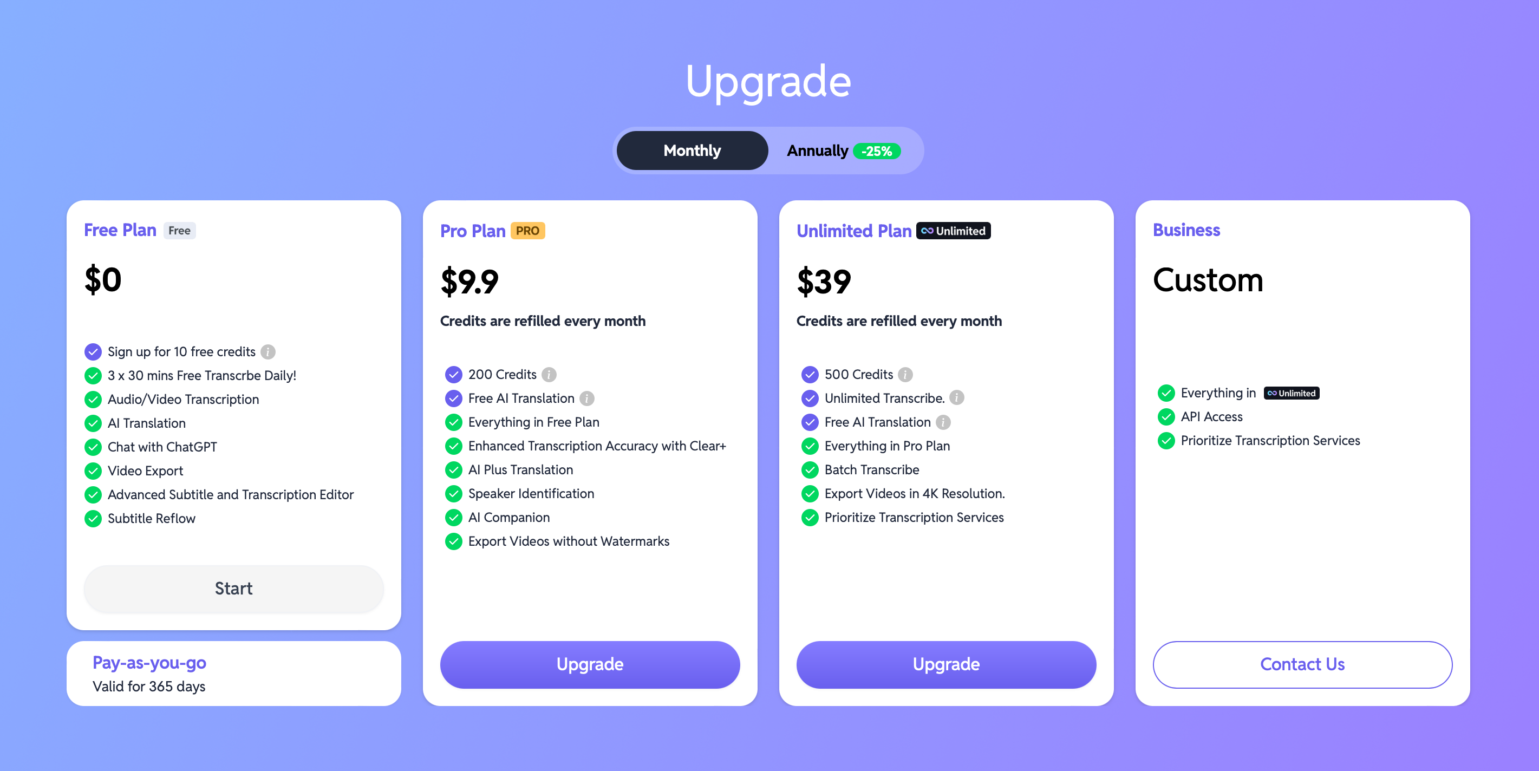Toggle the Annually billing option
The height and width of the screenshot is (771, 1539).
click(840, 149)
